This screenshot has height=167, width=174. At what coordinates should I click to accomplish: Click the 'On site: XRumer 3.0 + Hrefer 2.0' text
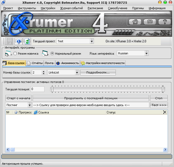pos(126,41)
